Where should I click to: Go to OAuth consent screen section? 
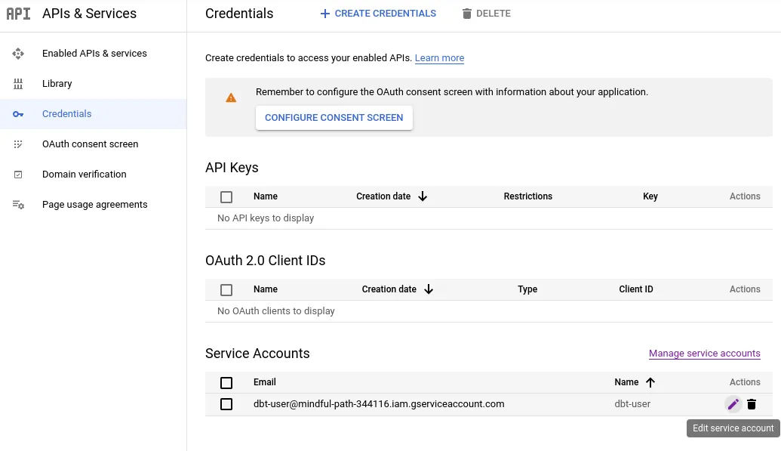pos(90,144)
